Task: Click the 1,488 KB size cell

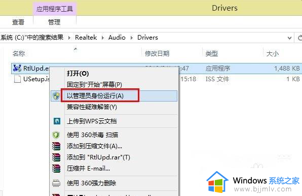Action: pos(287,69)
